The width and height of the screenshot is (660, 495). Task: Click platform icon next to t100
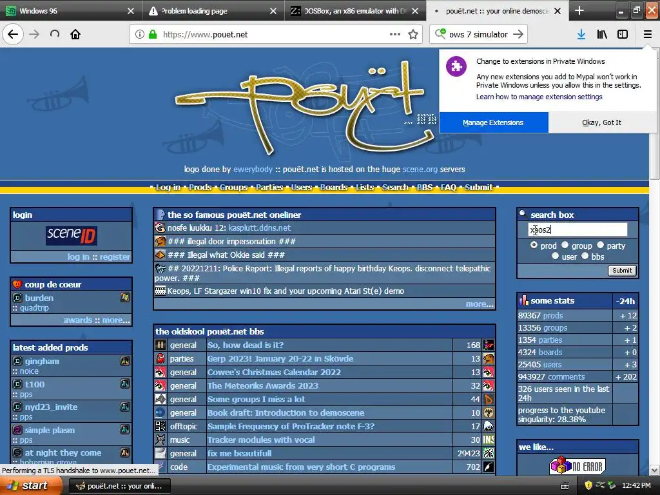(125, 383)
